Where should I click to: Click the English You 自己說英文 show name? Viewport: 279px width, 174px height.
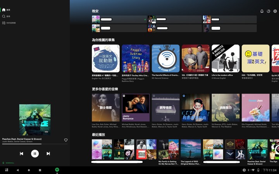point(102,78)
